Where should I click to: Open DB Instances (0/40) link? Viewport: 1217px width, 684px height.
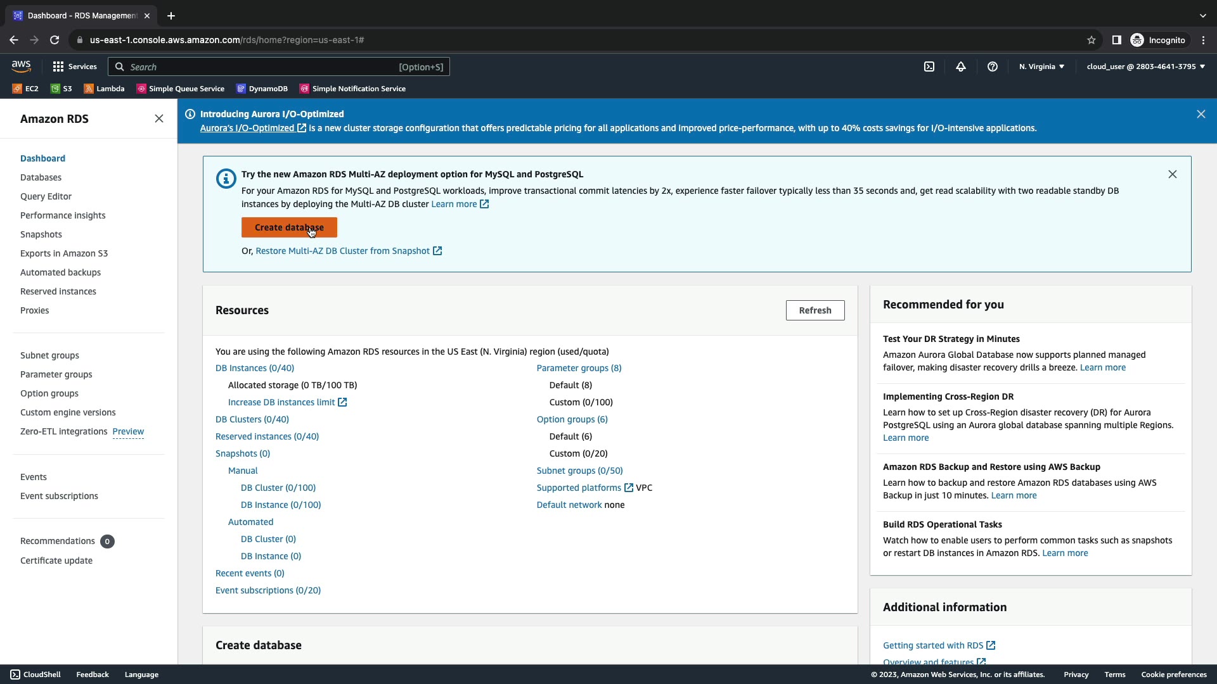(254, 368)
